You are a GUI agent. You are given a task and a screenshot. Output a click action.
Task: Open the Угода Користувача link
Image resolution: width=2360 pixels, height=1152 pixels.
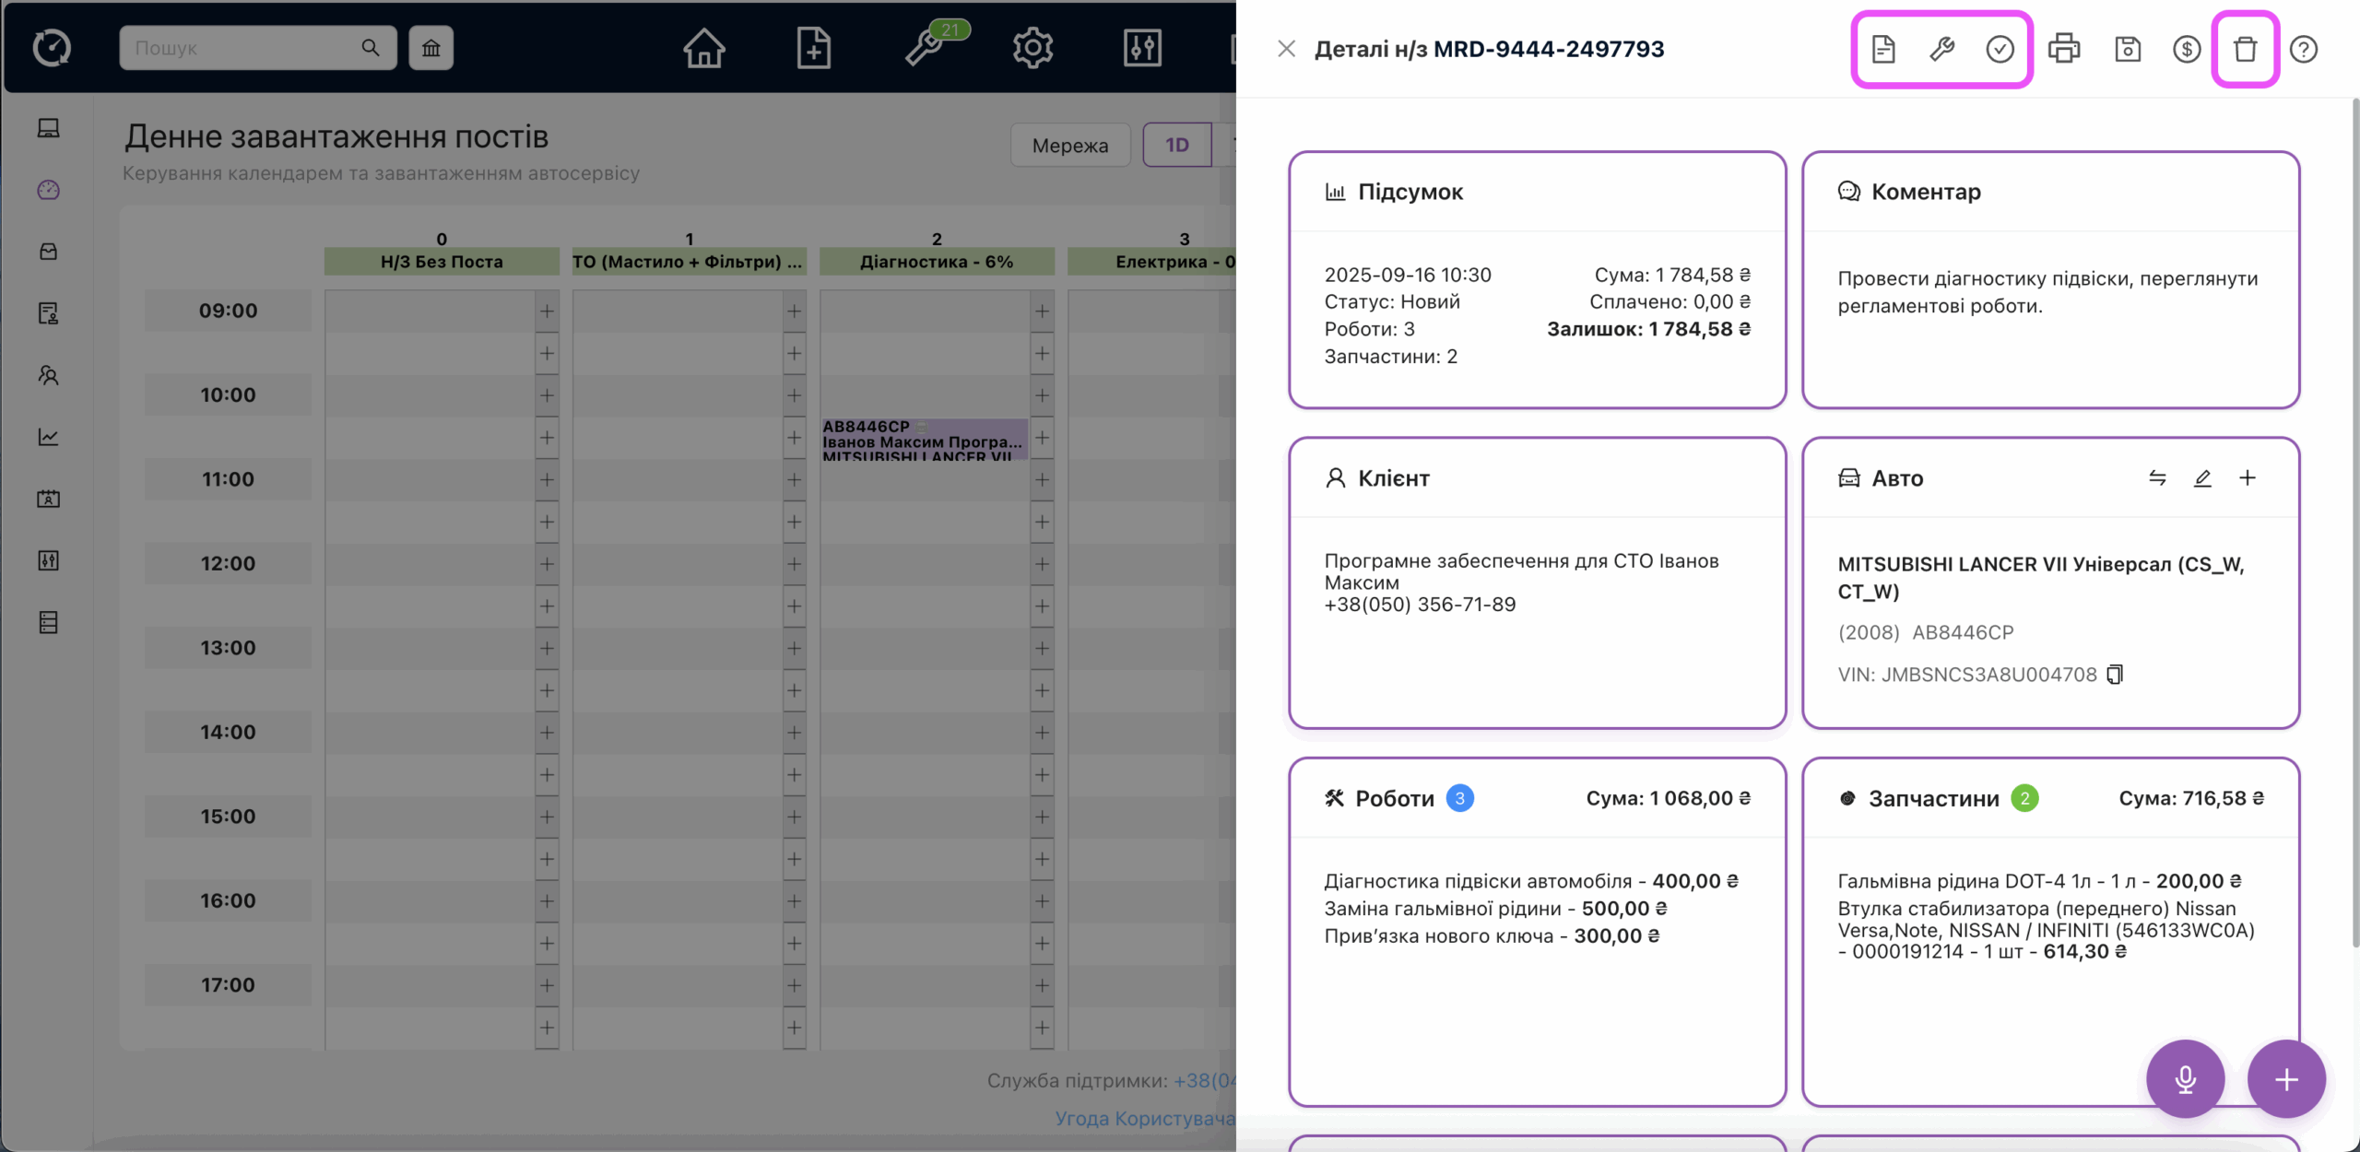(1144, 1118)
